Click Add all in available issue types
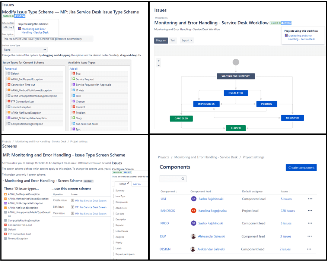The width and height of the screenshot is (328, 261). (73, 69)
